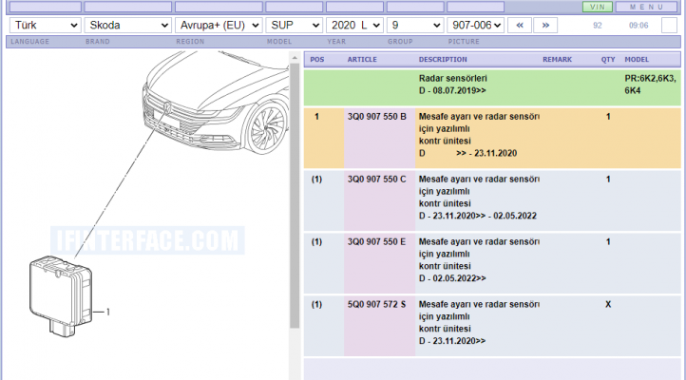Click the number 92 beside the clock
The image size is (686, 380).
click(598, 26)
